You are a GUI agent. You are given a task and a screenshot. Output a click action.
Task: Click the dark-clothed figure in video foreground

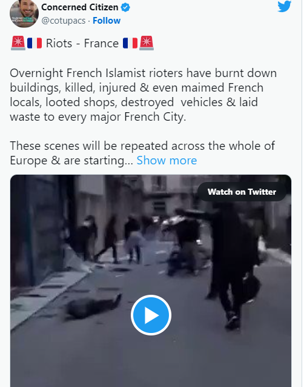(233, 264)
